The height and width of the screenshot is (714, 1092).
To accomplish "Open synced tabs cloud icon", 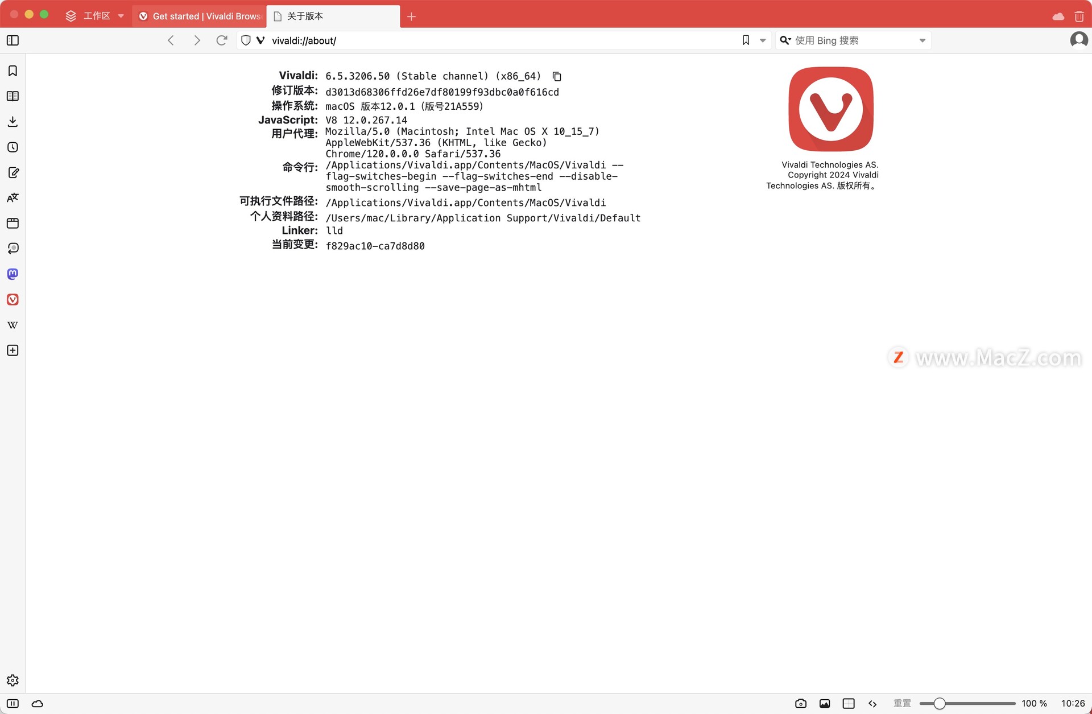I will [x=1058, y=16].
